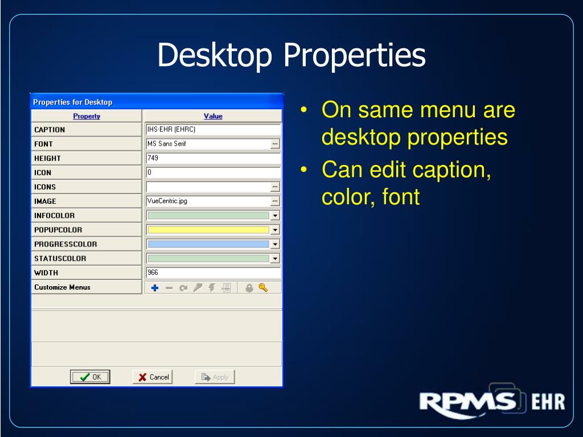Click the ICON value field showing 0
583x437 pixels.
[213, 172]
